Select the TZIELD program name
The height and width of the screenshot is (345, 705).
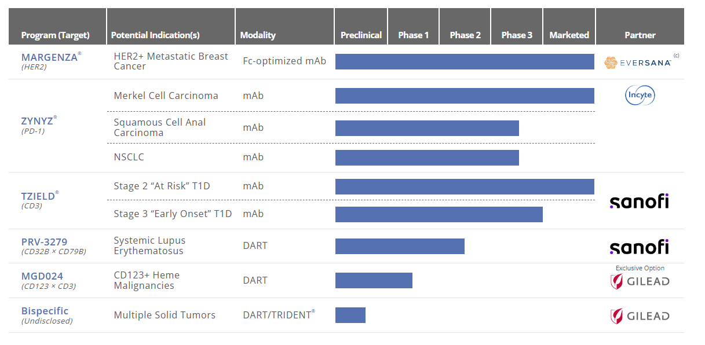[x=38, y=196]
